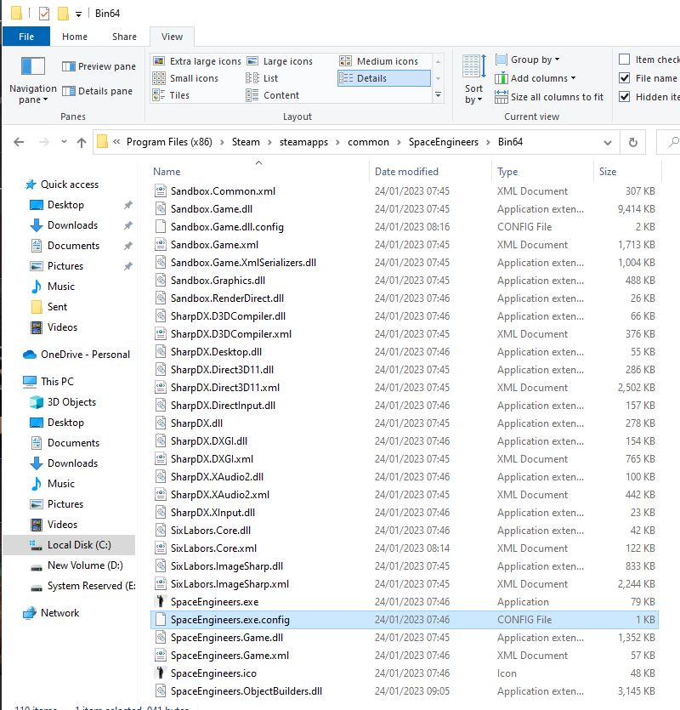680x710 pixels.
Task: Open the Group by dropdown
Action: click(535, 60)
